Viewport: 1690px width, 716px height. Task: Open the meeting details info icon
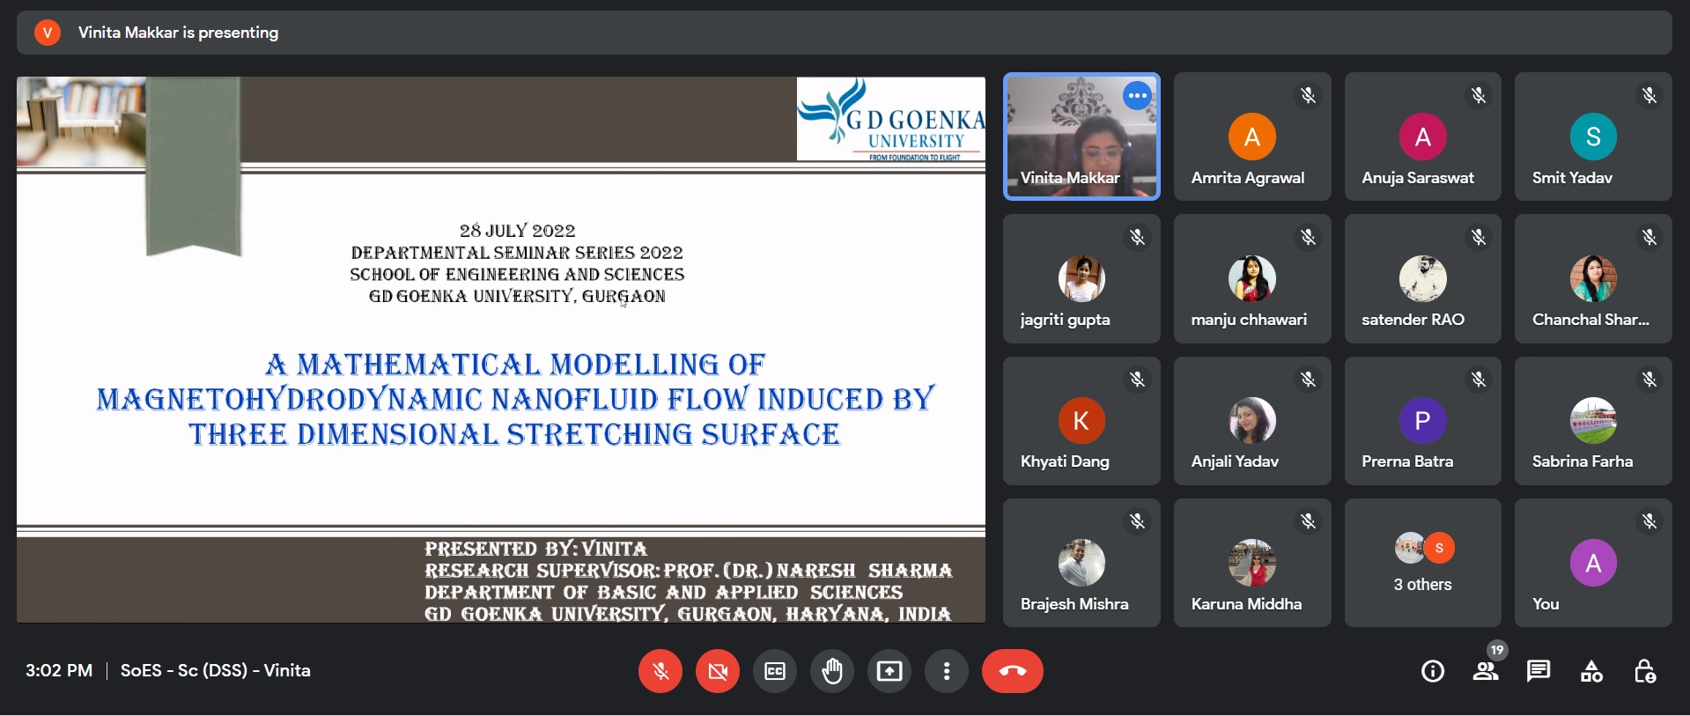point(1433,671)
